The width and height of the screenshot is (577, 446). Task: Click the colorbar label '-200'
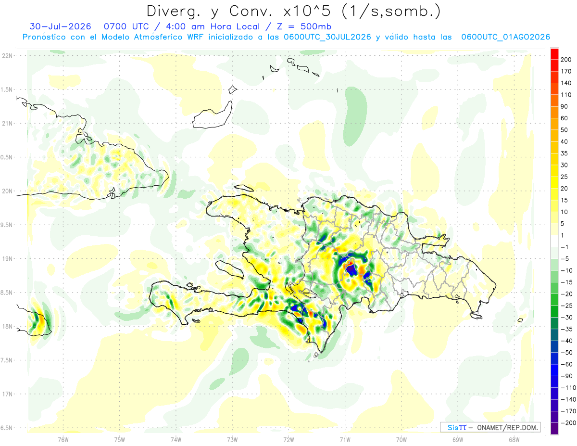(569, 423)
